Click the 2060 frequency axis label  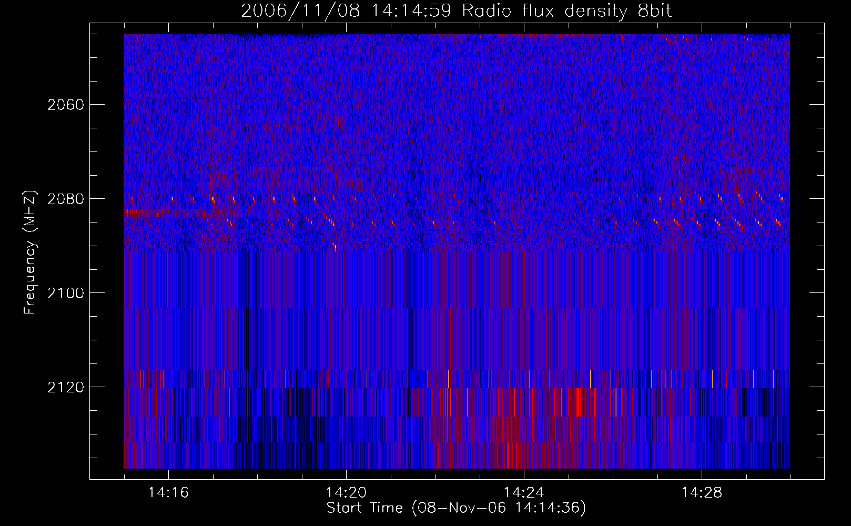tap(66, 105)
